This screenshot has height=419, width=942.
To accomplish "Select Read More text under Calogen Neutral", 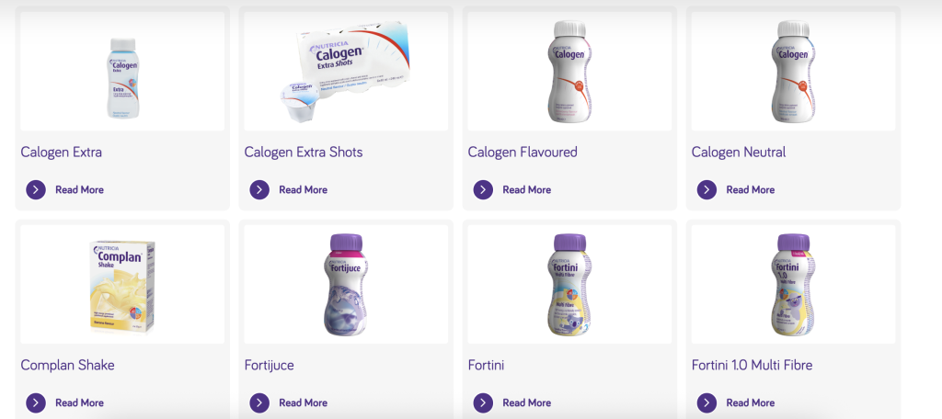I will tap(751, 189).
